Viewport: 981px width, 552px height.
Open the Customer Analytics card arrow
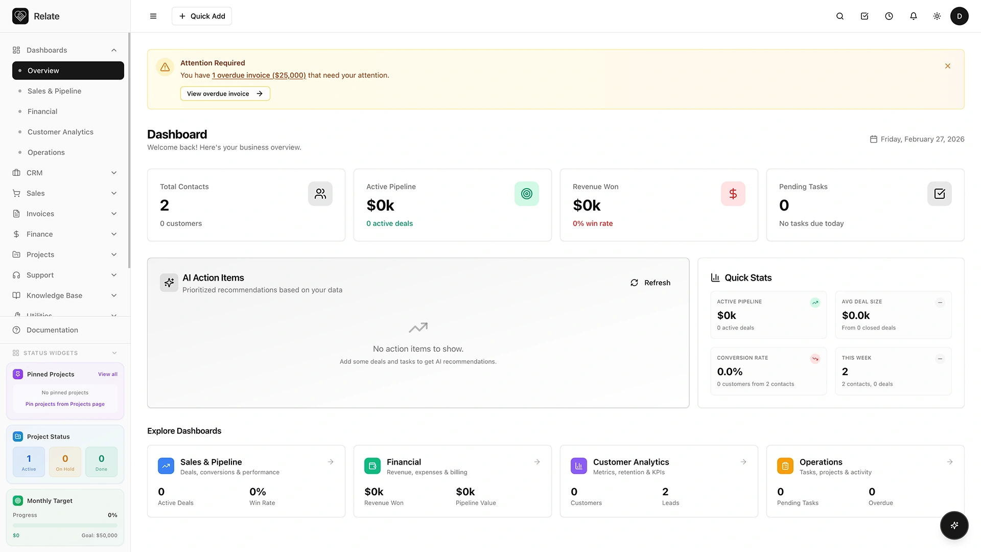coord(743,462)
